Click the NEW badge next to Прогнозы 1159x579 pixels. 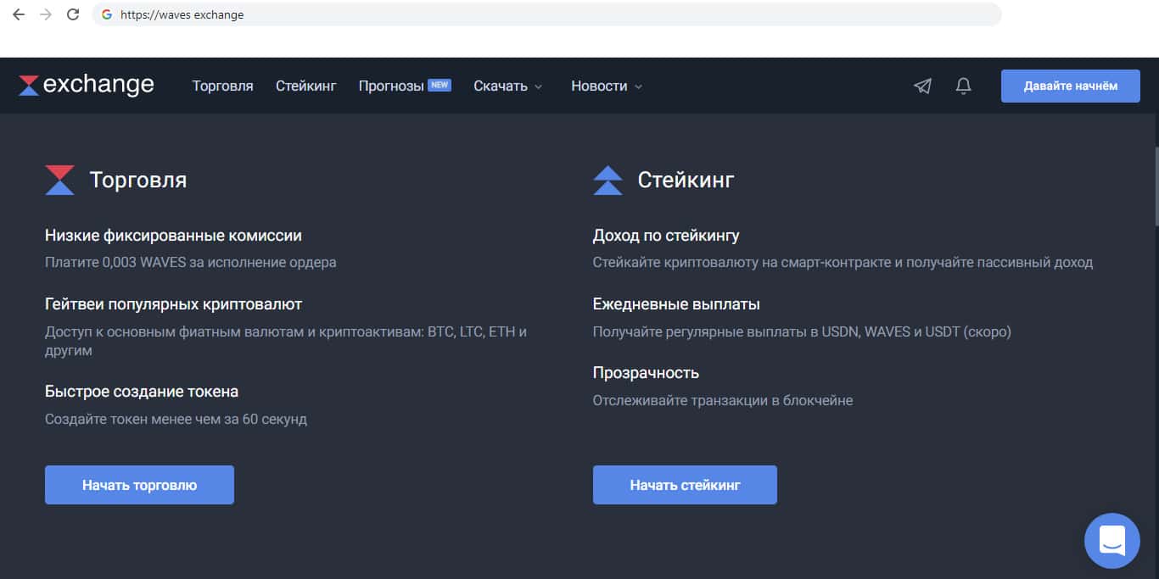click(440, 85)
